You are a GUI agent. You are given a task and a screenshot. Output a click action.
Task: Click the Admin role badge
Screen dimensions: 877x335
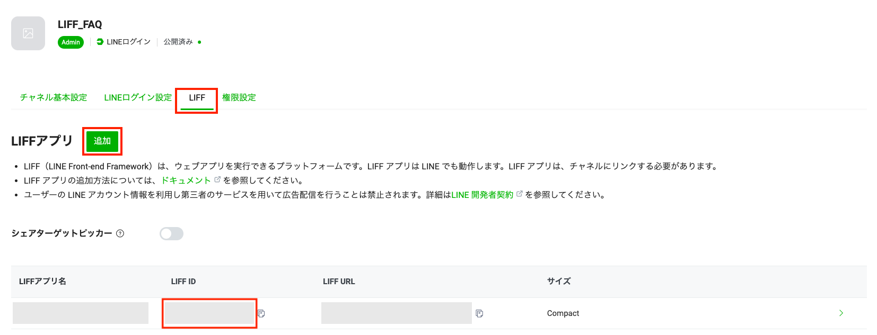click(x=71, y=42)
